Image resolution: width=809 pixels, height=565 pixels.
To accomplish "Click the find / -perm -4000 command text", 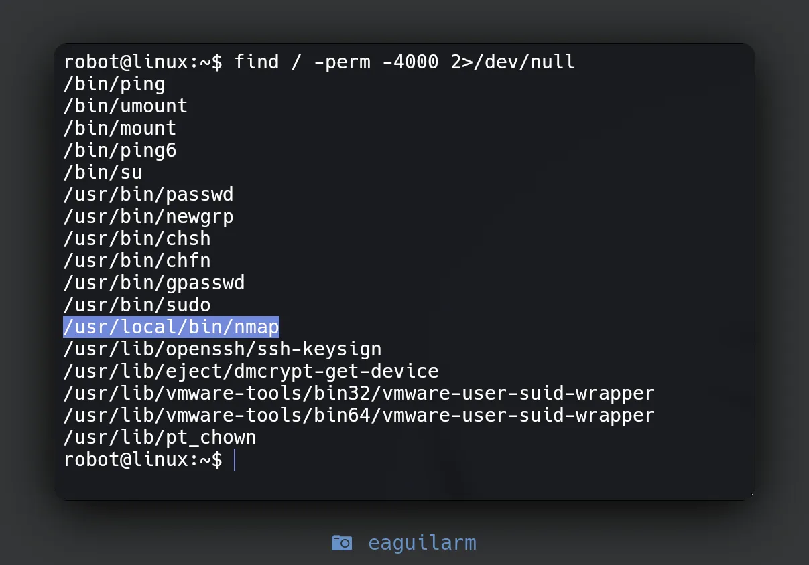I will 404,62.
